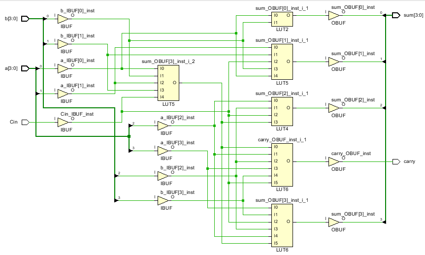Image resolution: width=425 pixels, height=255 pixels.
Task: Click the a bus tap labeled 3
Action: (x=131, y=150)
